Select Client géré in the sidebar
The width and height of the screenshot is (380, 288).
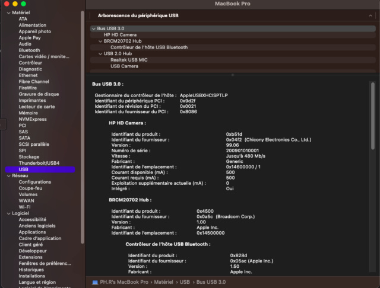pos(30,245)
